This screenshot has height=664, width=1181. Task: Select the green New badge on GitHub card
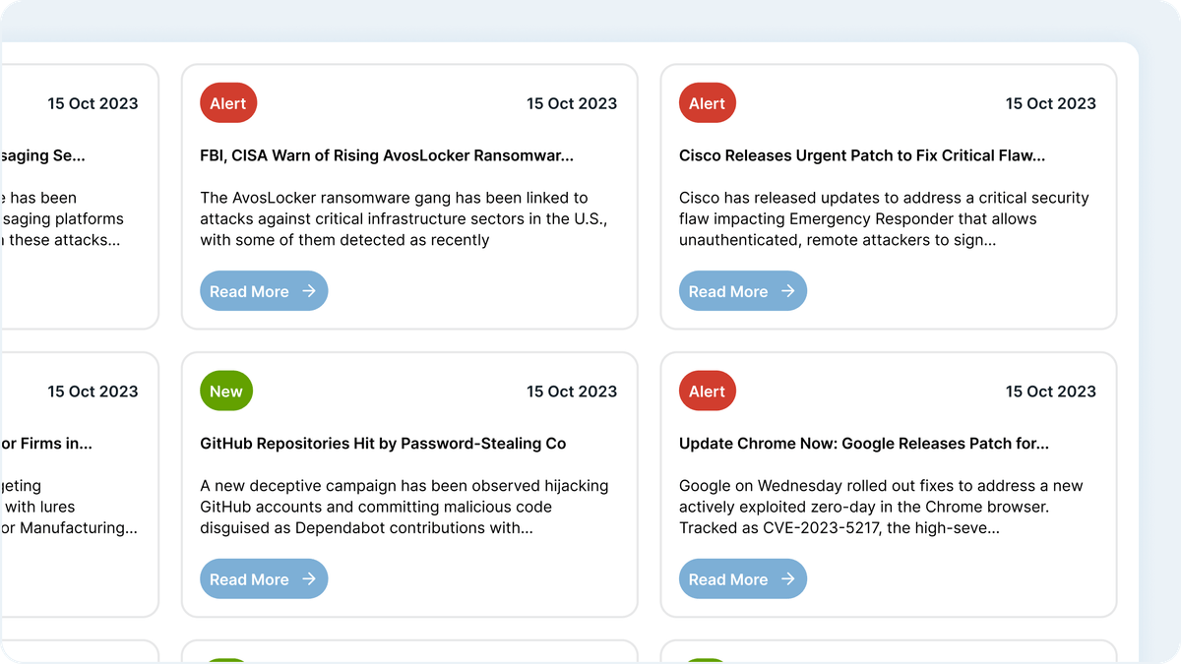pyautogui.click(x=226, y=392)
